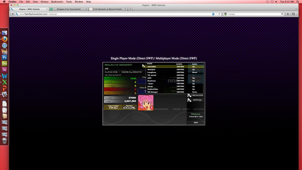
Task: Launch InDesign from the dock
Action: coord(4,70)
